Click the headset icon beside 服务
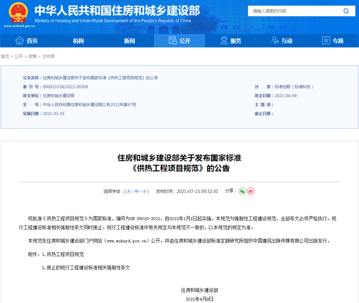The image size is (359, 303). point(224,41)
